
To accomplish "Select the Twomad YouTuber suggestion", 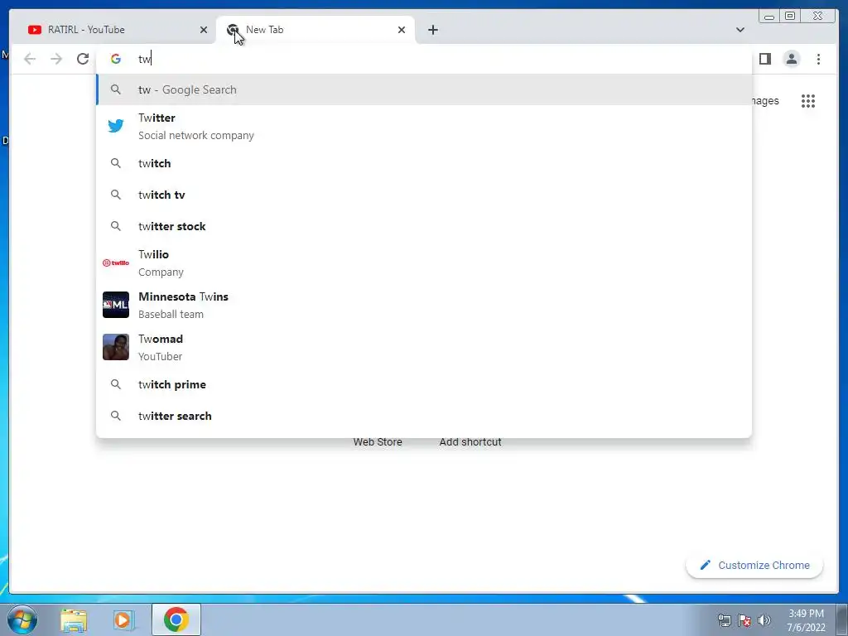I will (424, 347).
